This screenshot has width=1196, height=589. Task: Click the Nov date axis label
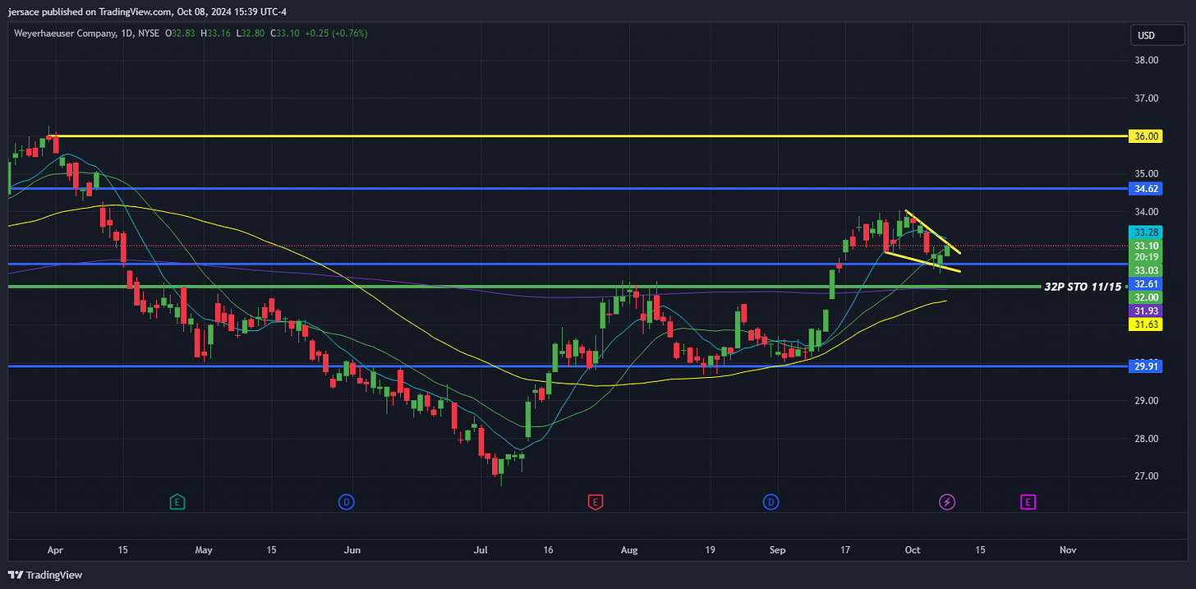pos(1068,550)
